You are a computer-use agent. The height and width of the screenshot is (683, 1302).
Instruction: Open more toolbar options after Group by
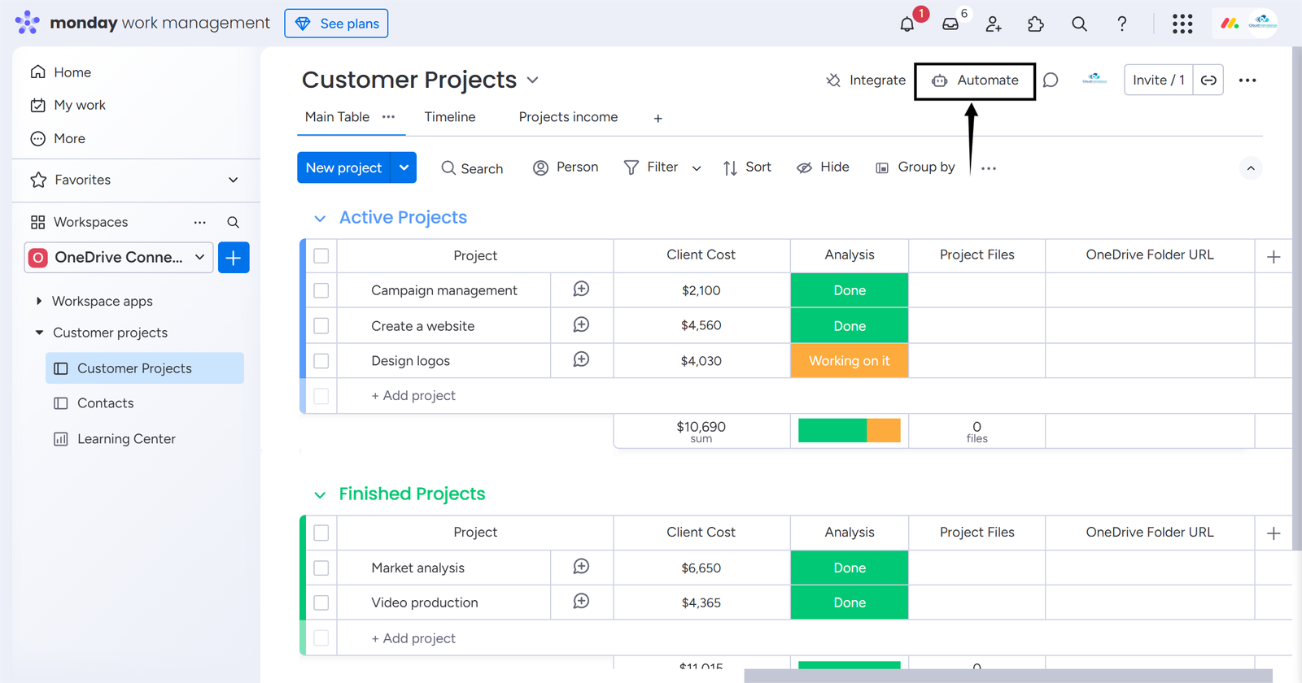click(x=989, y=168)
